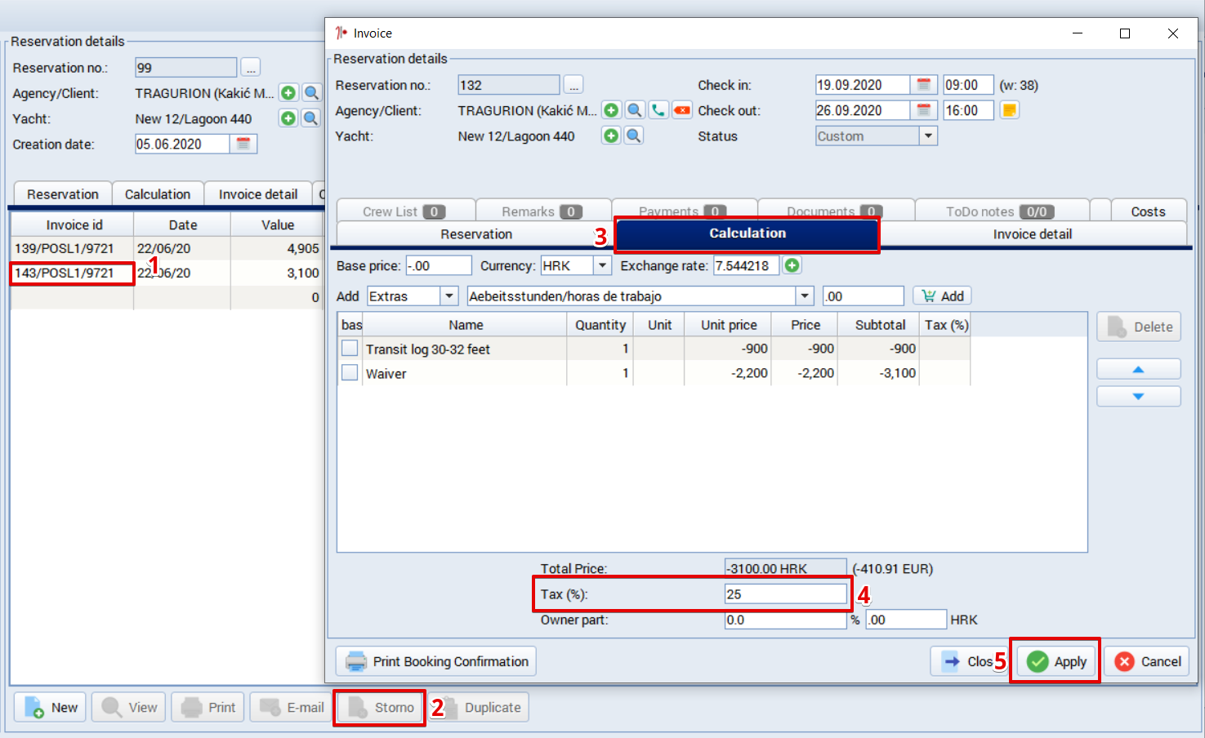Switch to Crew List tab
Screen dimensions: 1205x738
(x=405, y=211)
